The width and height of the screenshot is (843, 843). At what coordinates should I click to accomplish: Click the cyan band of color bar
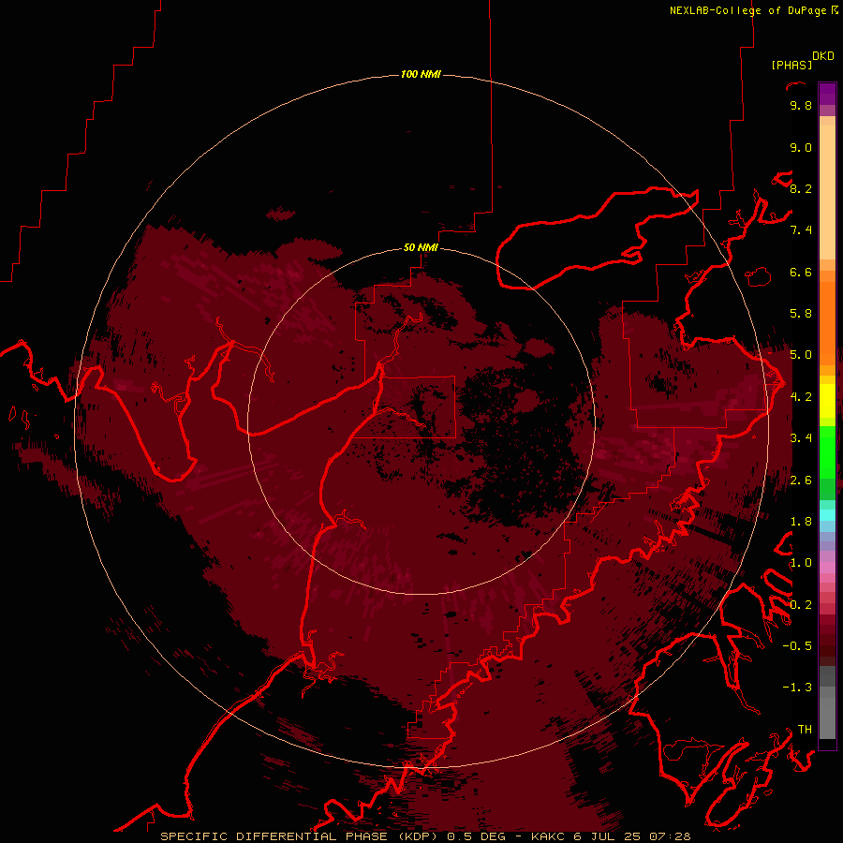827,515
